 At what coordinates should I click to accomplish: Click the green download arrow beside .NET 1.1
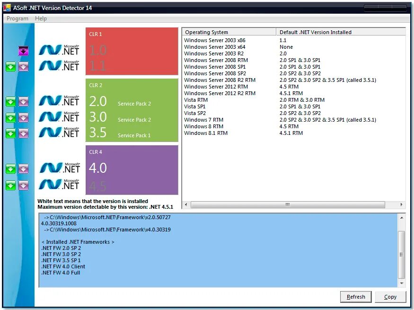10,67
